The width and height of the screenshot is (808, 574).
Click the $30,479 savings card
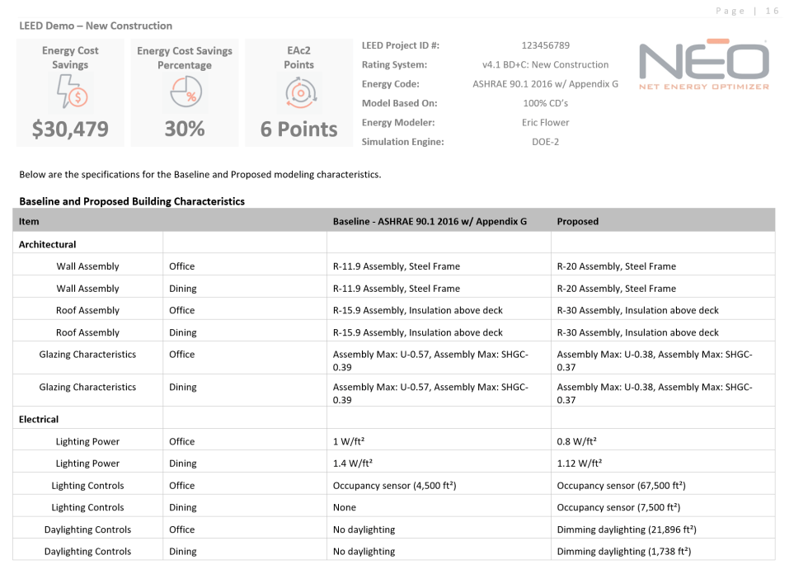(x=70, y=129)
